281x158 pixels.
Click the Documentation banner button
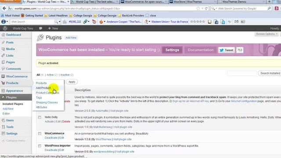pyautogui.click(x=201, y=50)
